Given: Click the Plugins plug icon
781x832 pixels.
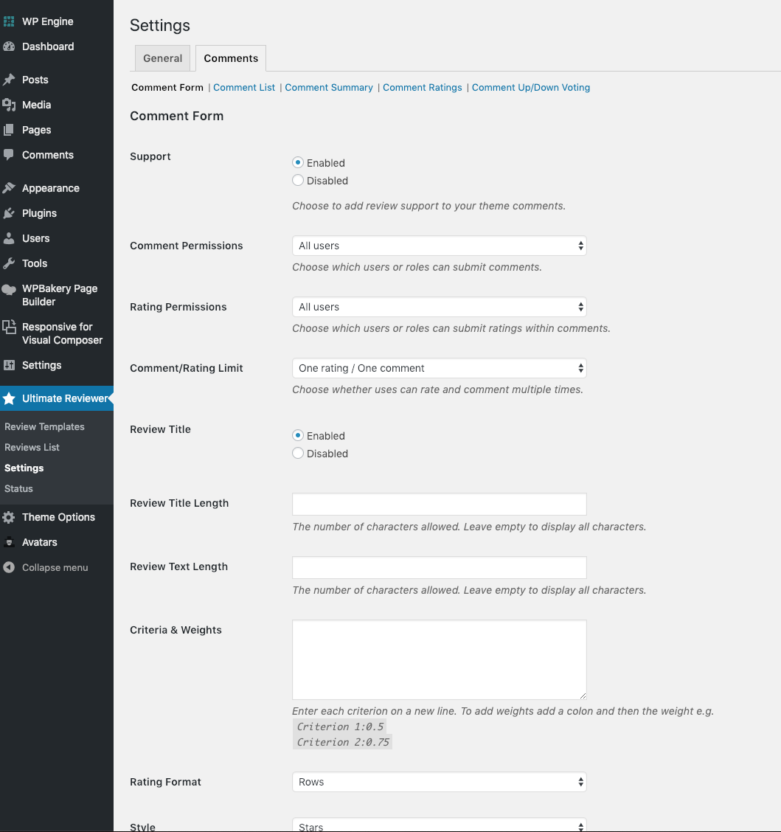Looking at the screenshot, I should tap(10, 213).
